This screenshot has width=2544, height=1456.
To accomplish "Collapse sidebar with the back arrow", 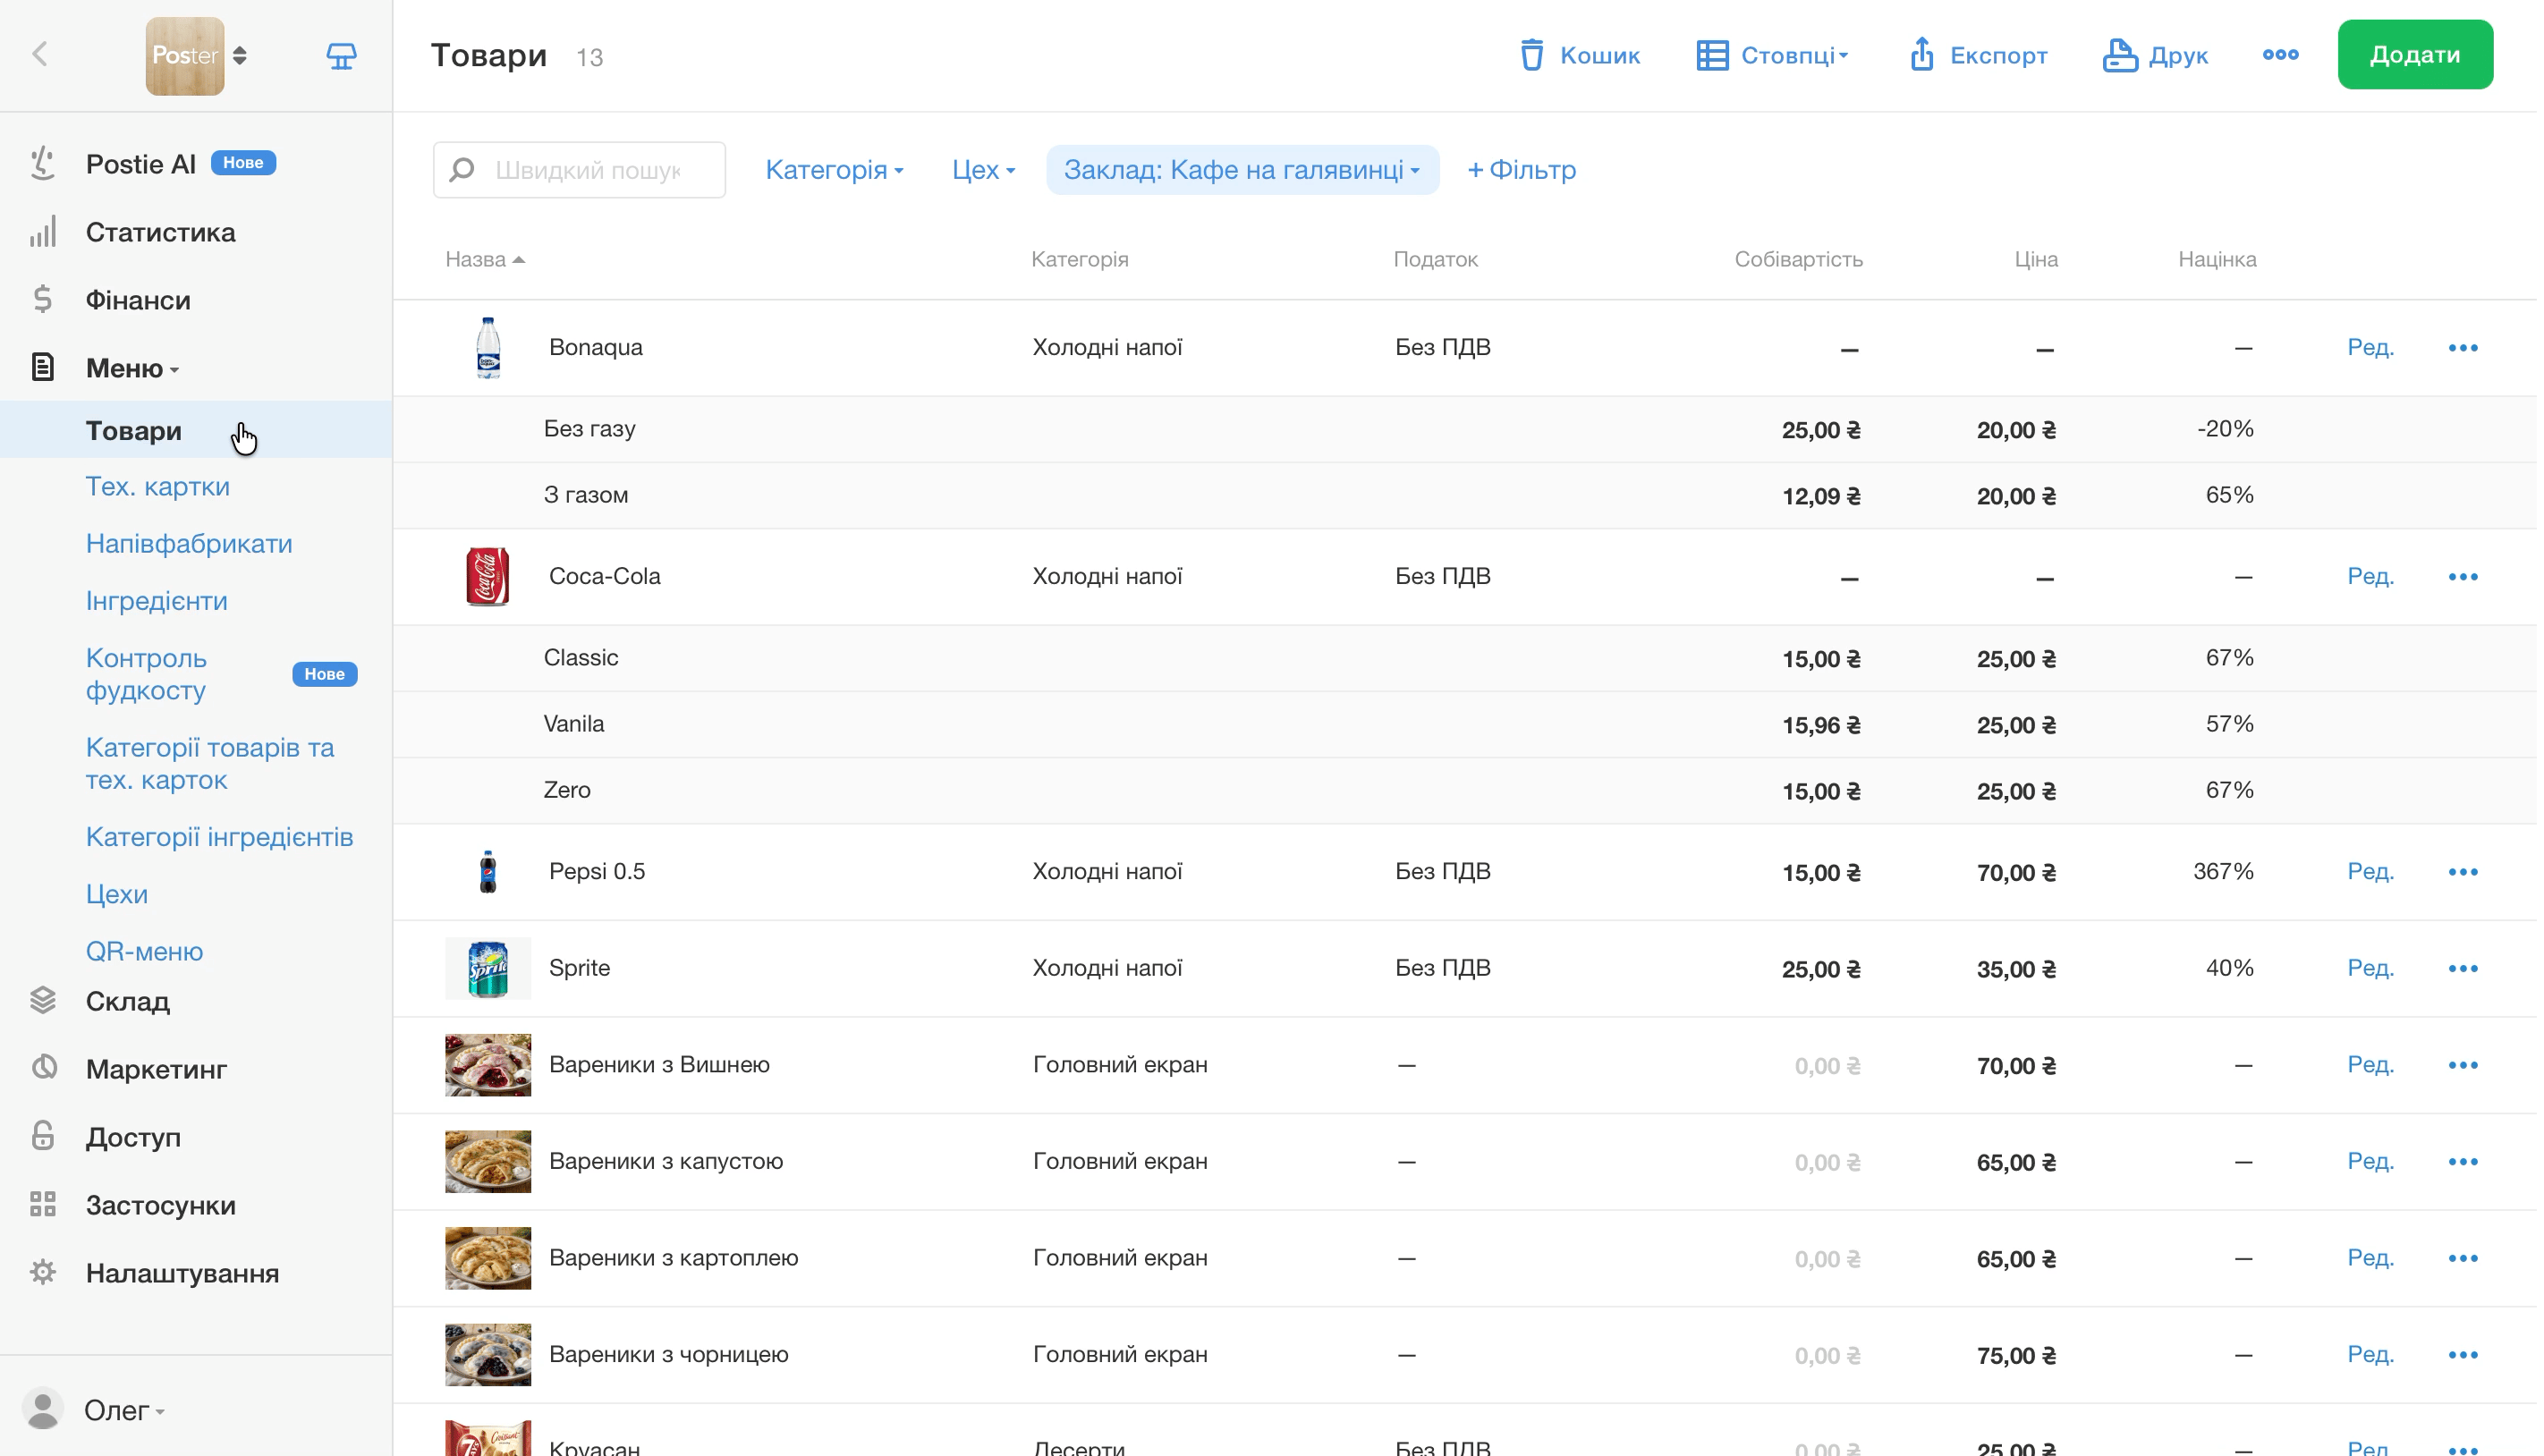I will [x=40, y=54].
